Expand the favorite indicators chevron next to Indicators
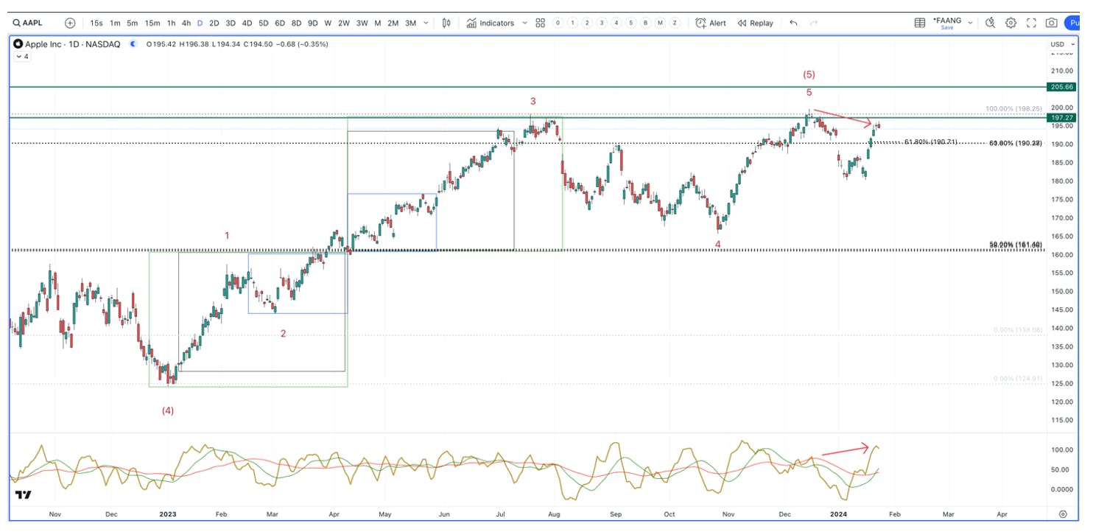Image resolution: width=1093 pixels, height=532 pixels. tap(524, 23)
